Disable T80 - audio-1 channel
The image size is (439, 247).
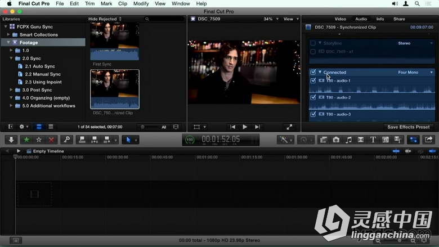click(x=313, y=80)
